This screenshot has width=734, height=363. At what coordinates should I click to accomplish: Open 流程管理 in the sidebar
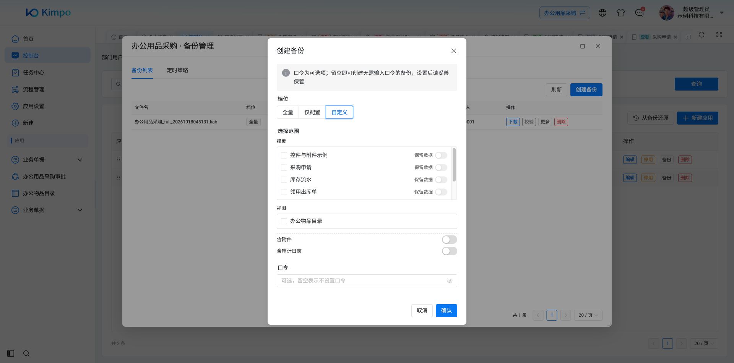[47, 89]
